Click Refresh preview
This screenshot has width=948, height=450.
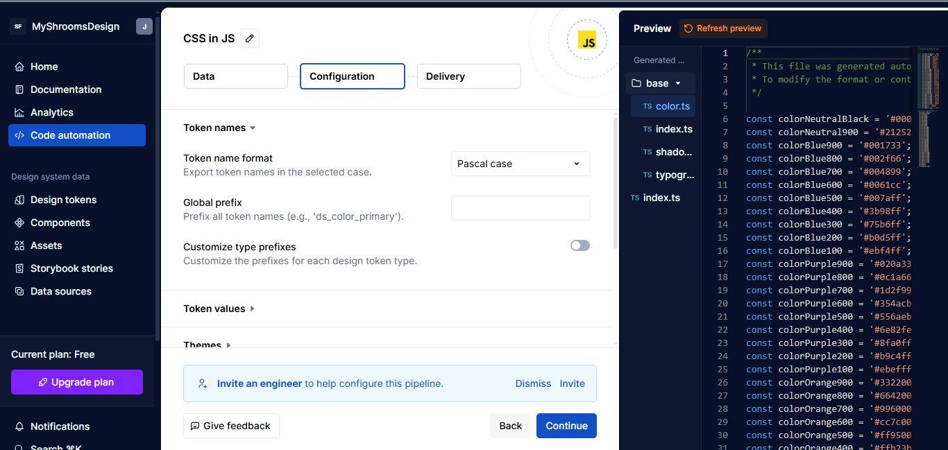pos(723,28)
